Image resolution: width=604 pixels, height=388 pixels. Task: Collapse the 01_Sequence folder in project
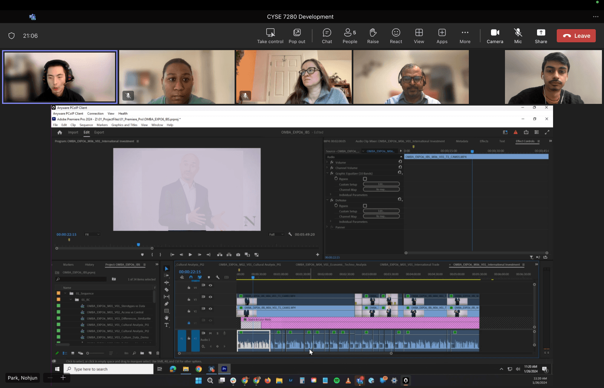pos(65,294)
